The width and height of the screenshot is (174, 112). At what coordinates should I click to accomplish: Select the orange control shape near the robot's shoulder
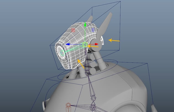[x=68, y=107]
